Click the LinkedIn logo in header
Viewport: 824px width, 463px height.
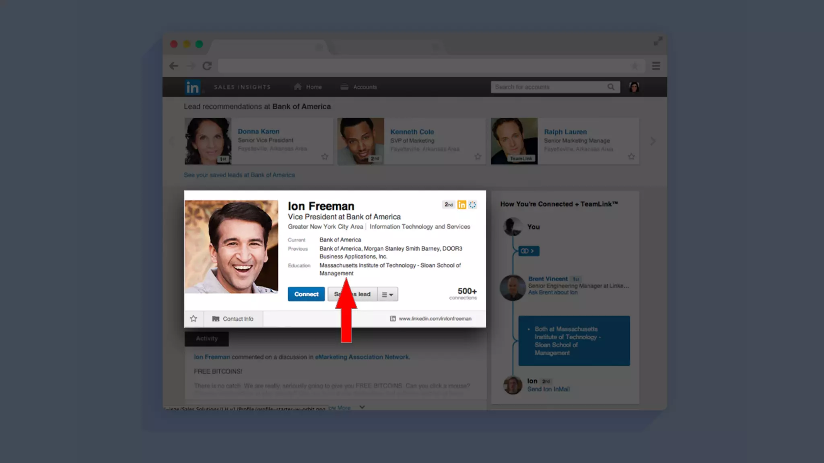(x=192, y=87)
